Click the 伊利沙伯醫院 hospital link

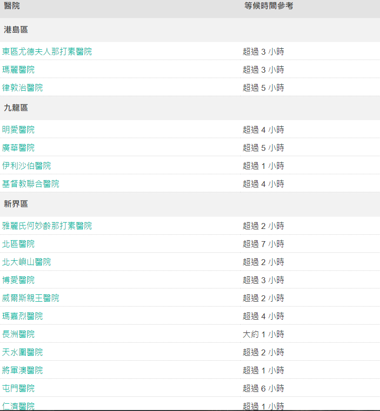[x=26, y=165]
